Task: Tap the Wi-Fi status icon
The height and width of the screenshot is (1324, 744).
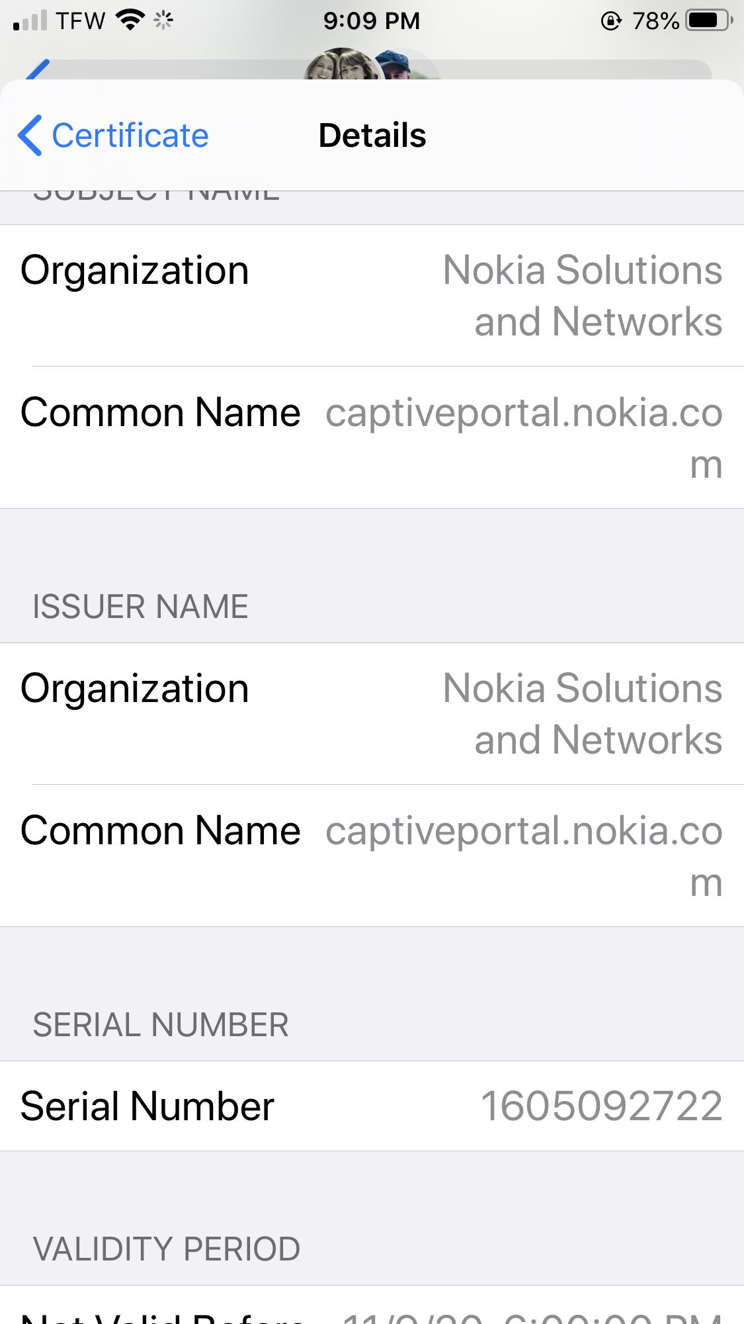Action: [130, 20]
